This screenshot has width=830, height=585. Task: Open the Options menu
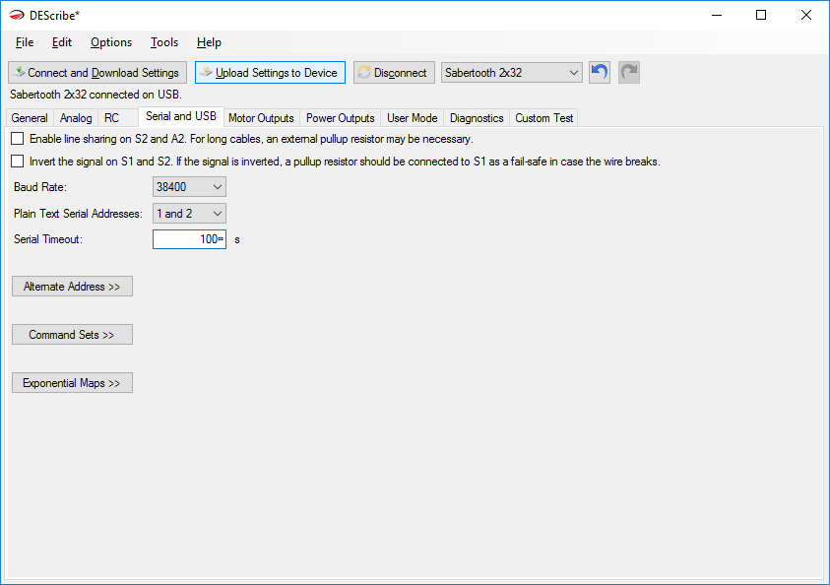pyautogui.click(x=111, y=42)
